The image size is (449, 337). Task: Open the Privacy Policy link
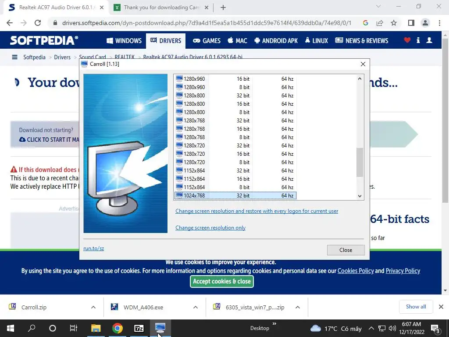(x=403, y=271)
